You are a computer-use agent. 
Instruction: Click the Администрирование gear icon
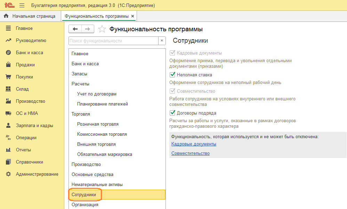[8, 174]
